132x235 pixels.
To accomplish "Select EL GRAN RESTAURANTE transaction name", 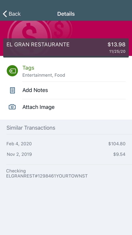I will click(x=38, y=44).
